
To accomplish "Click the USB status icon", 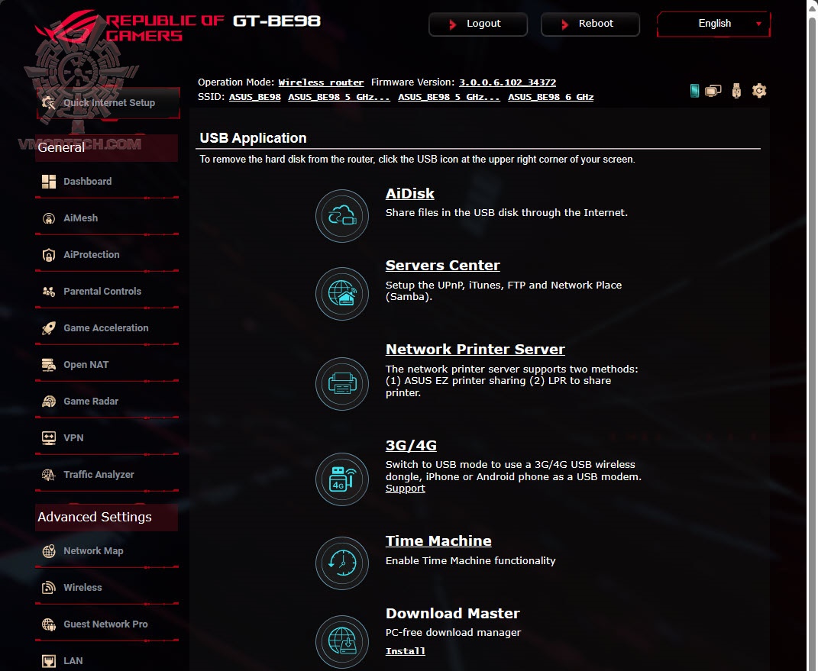I will [736, 91].
